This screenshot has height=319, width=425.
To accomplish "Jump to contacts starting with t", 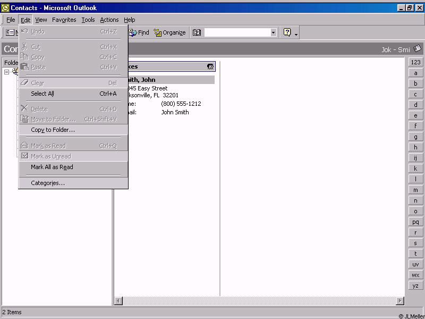I will point(415,254).
